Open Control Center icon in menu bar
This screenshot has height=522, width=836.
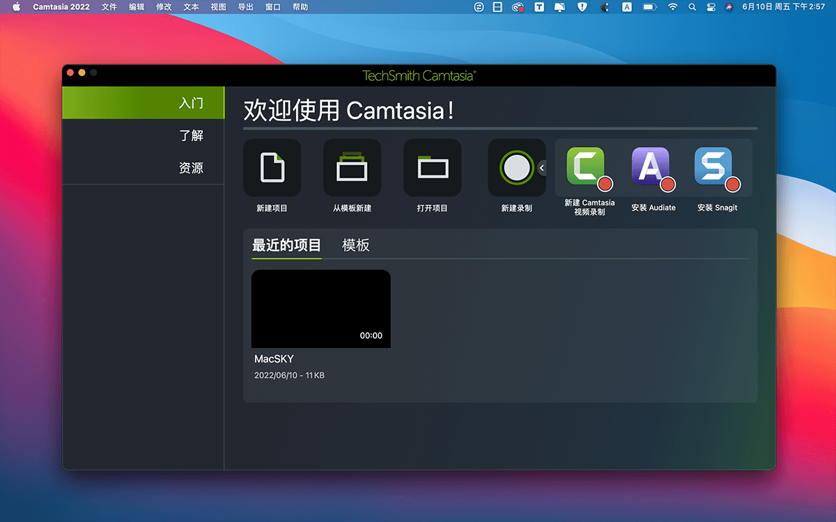point(711,7)
